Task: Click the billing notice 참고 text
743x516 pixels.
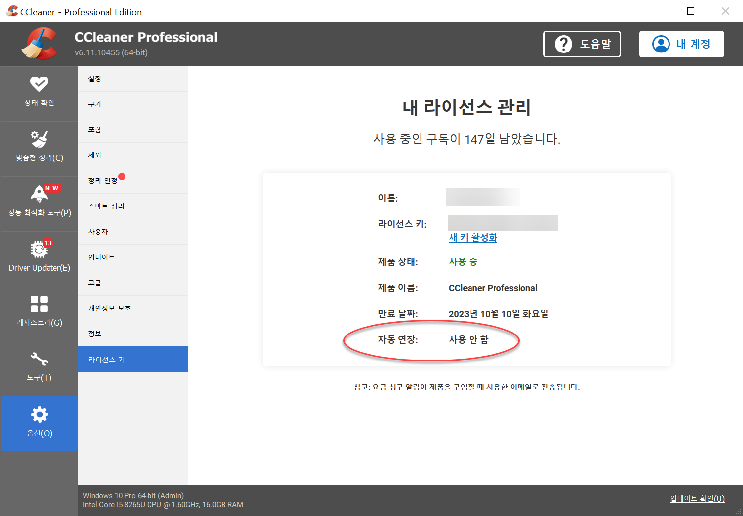Action: (x=467, y=387)
